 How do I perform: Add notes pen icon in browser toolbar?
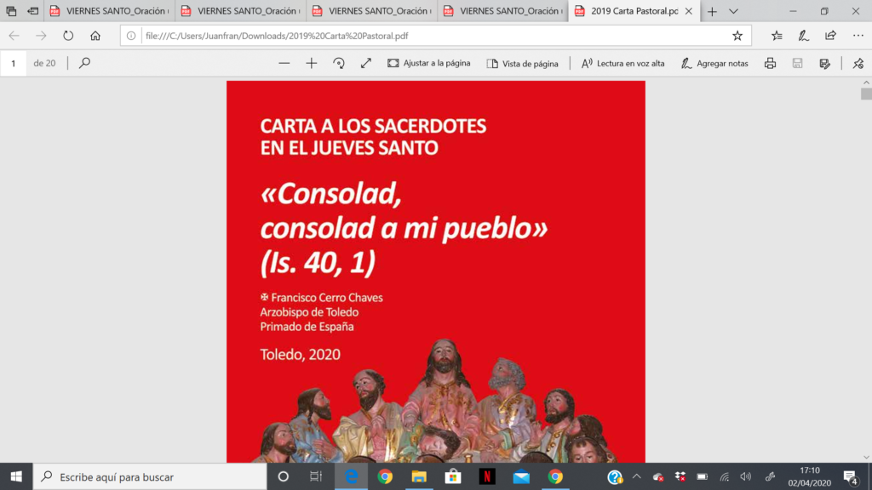pyautogui.click(x=804, y=36)
